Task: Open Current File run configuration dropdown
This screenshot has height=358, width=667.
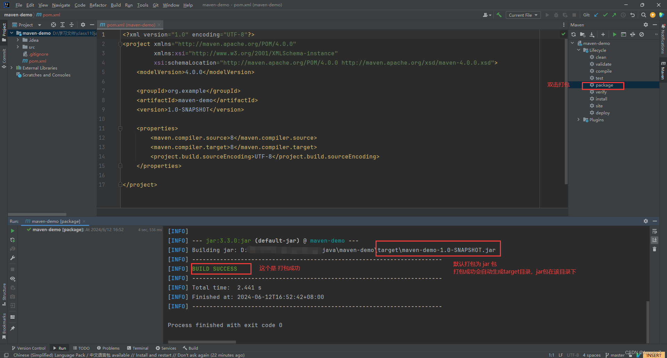Action: tap(523, 15)
